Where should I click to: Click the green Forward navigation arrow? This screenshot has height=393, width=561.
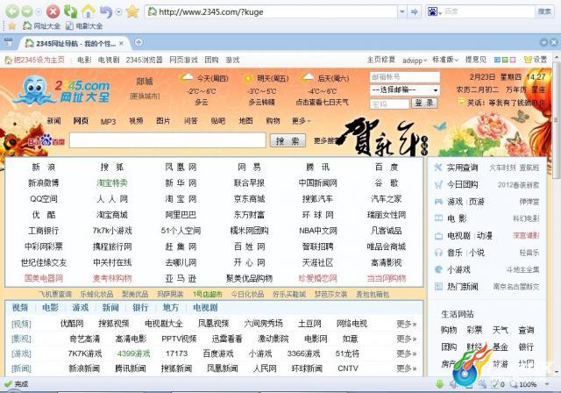[x=27, y=11]
